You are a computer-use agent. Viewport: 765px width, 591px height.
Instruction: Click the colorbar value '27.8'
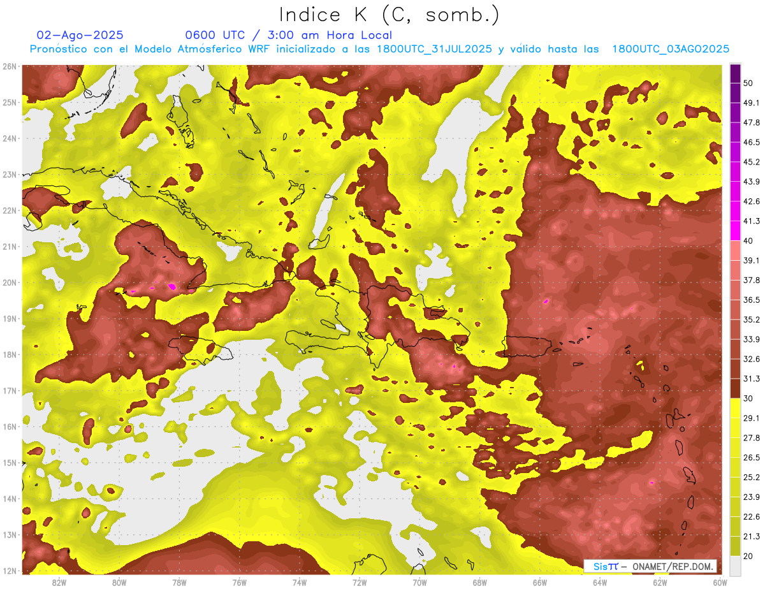(x=752, y=438)
